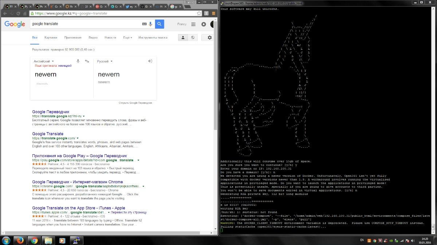This screenshot has width=437, height=245.
Task: Open Chrome home page button
Action: pyautogui.click(x=25, y=13)
